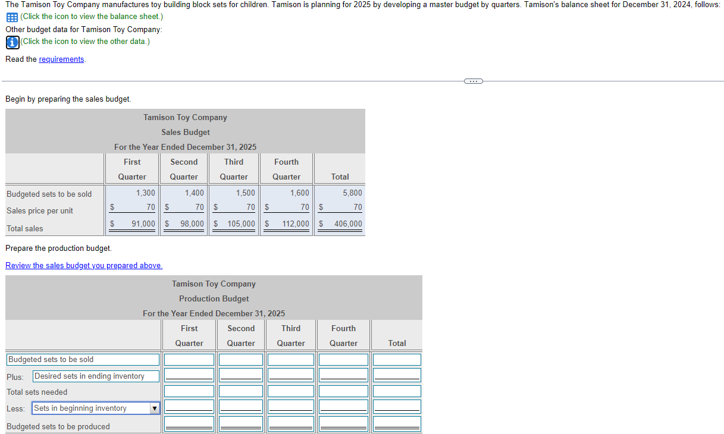The image size is (724, 434).
Task: Click total sets value 5,800
Action: tap(352, 193)
